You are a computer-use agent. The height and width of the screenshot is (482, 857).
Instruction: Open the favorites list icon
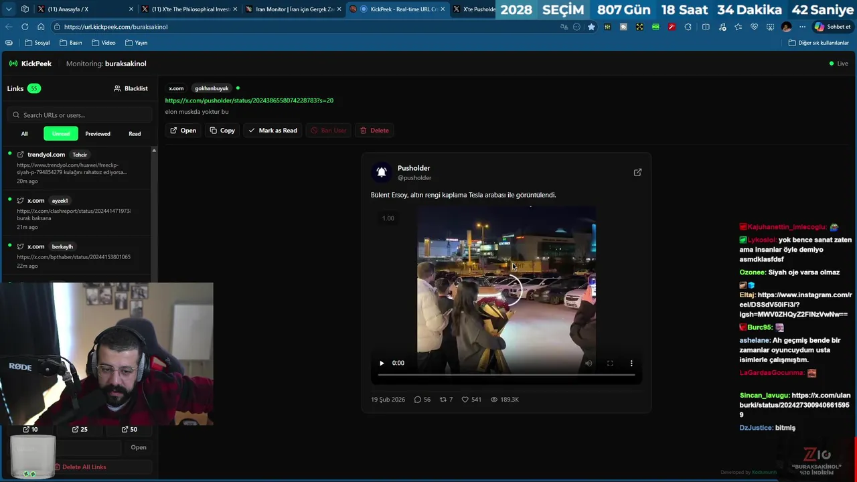[x=738, y=27]
